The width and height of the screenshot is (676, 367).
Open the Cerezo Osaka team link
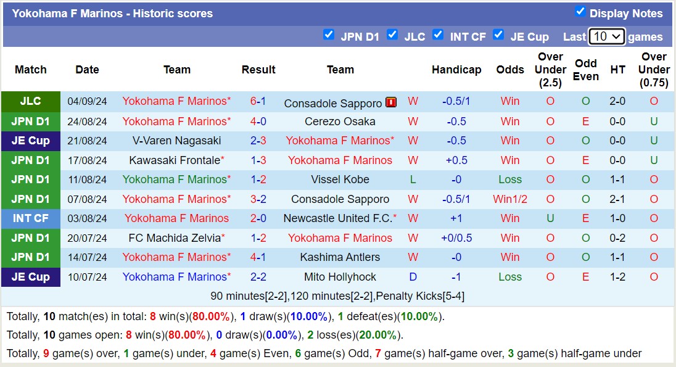click(x=340, y=122)
